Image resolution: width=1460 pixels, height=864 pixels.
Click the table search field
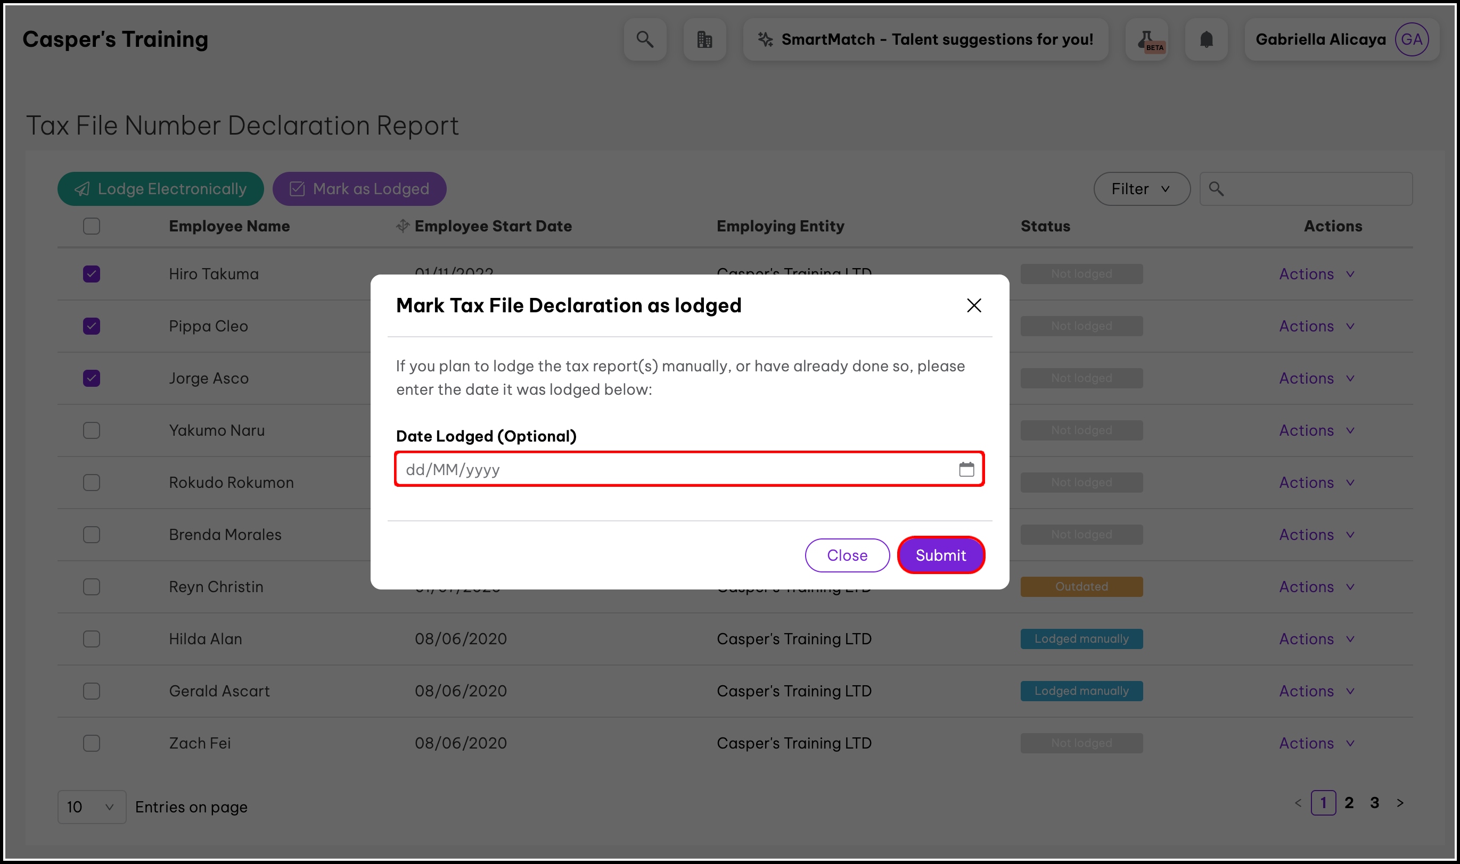point(1306,189)
